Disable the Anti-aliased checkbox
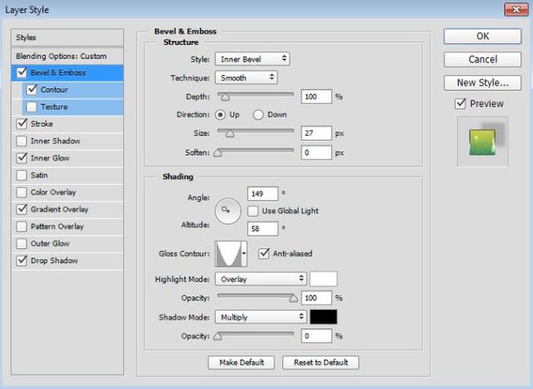 coord(265,253)
